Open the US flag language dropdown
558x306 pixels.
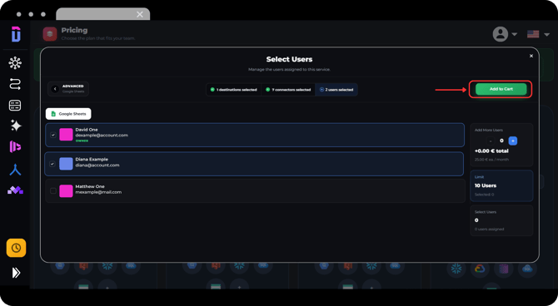tap(538, 34)
